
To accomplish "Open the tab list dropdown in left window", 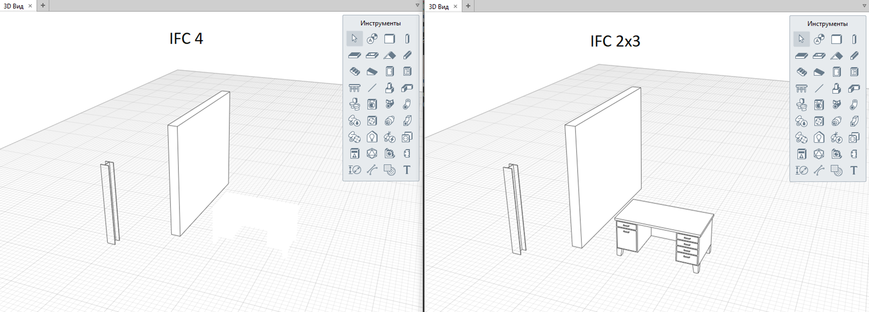I will 417,5.
